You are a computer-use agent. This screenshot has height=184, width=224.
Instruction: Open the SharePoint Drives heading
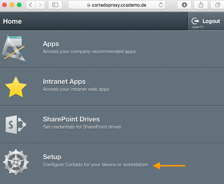tap(71, 119)
